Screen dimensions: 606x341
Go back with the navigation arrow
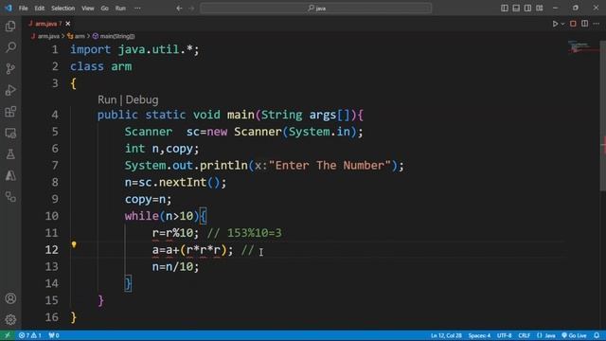179,9
